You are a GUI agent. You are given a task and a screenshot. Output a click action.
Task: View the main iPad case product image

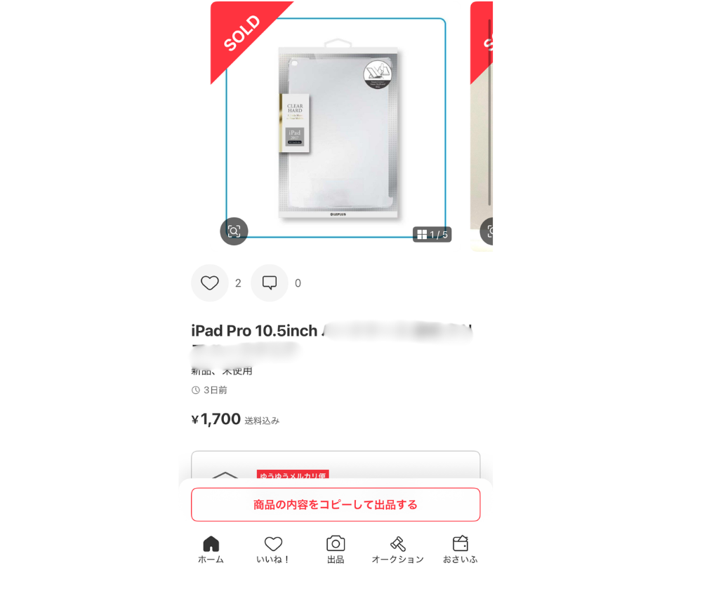coord(338,133)
